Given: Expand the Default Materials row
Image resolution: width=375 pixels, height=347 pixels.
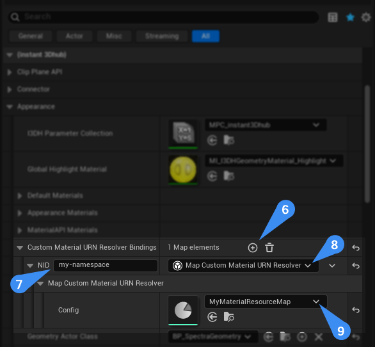Looking at the screenshot, I should [20, 196].
